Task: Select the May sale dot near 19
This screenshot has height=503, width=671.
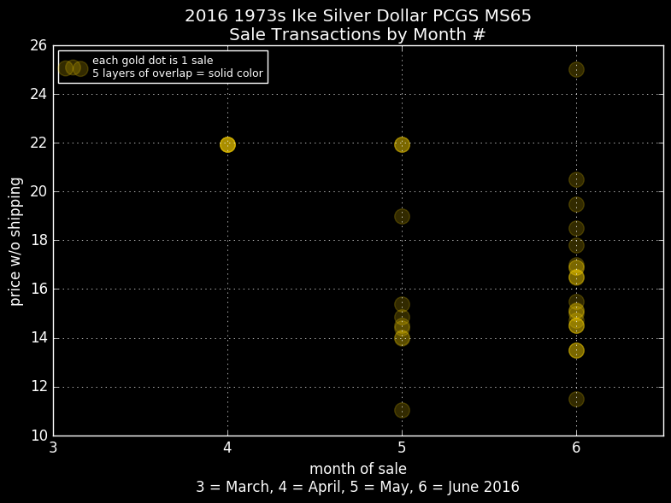Action: click(x=402, y=216)
